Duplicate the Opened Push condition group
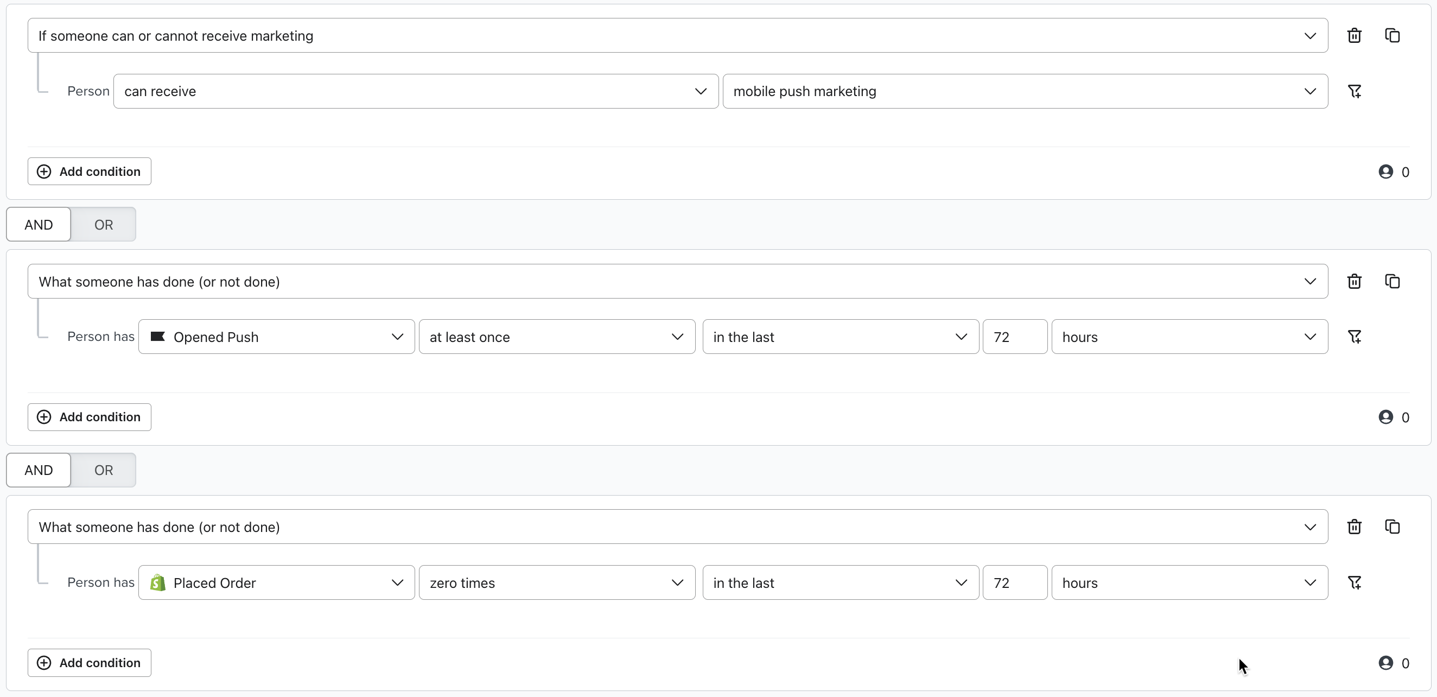 point(1392,281)
